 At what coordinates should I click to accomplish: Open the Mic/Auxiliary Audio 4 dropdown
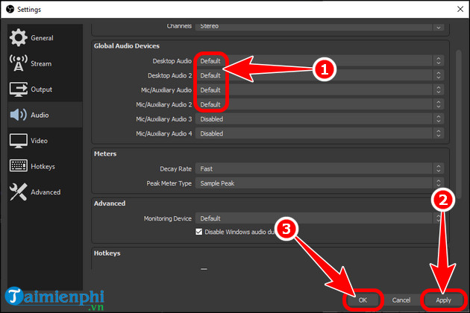click(x=319, y=133)
